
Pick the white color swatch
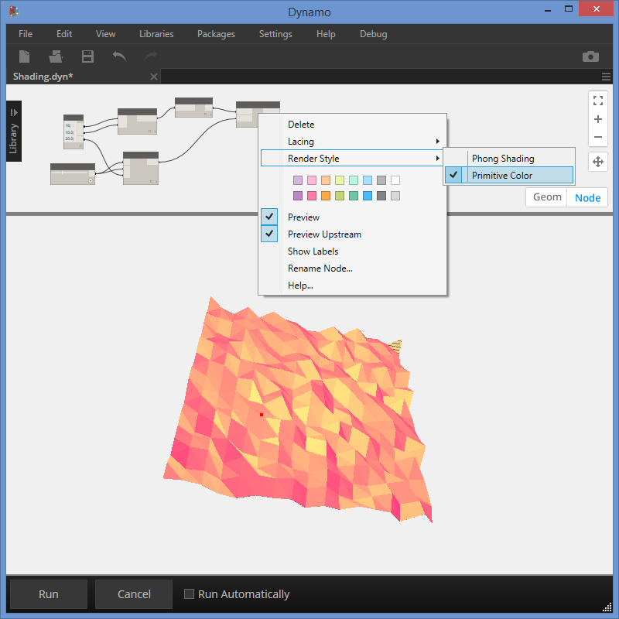coord(395,180)
